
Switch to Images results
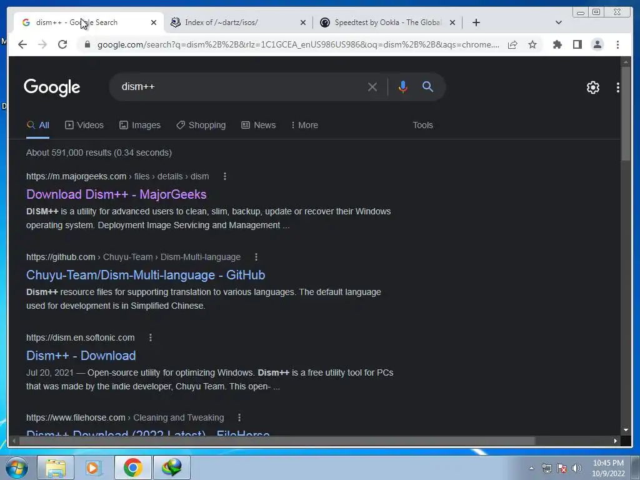coord(140,125)
